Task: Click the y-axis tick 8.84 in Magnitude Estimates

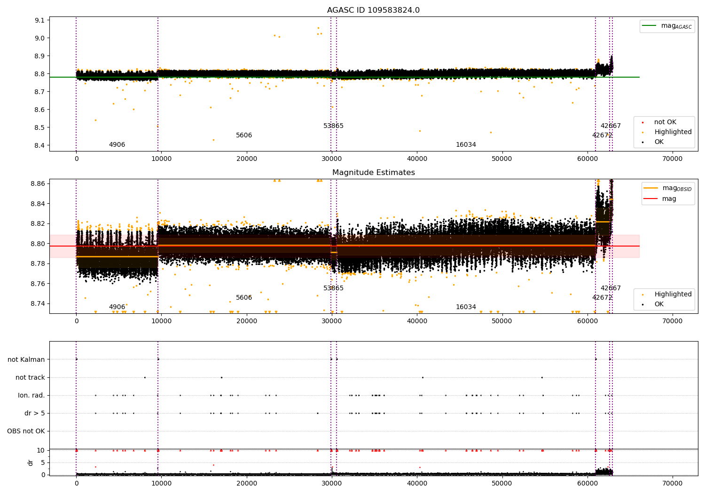Action: pyautogui.click(x=38, y=204)
